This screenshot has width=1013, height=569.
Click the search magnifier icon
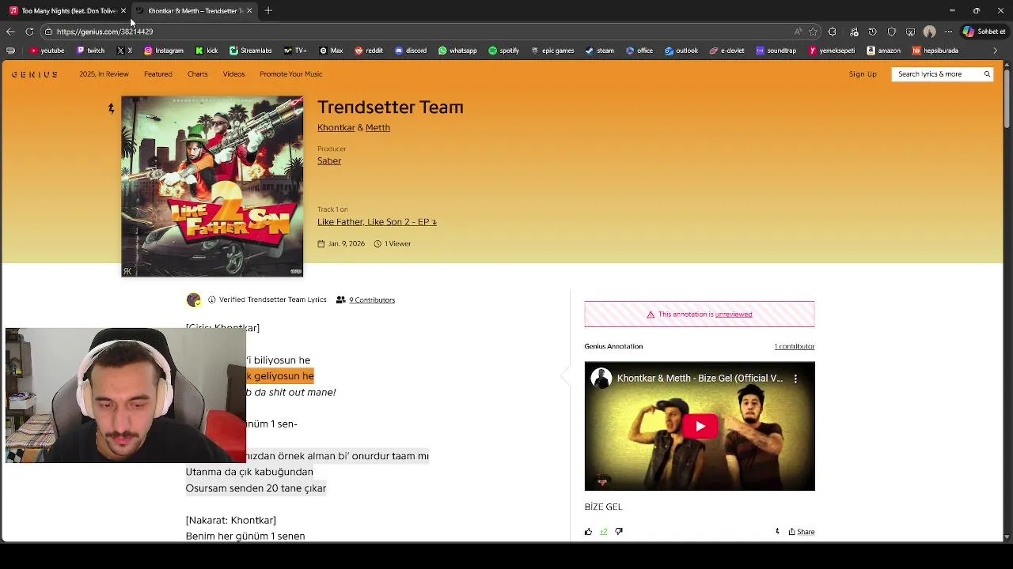coord(987,74)
